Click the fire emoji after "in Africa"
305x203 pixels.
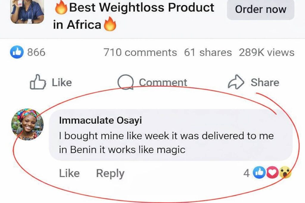click(x=110, y=25)
